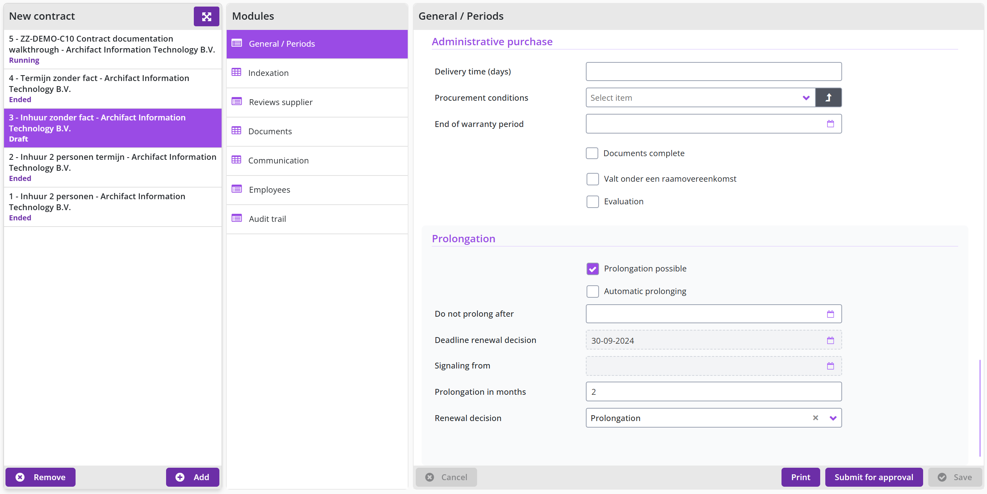This screenshot has height=494, width=987.
Task: Click the Add contract button
Action: click(x=192, y=477)
